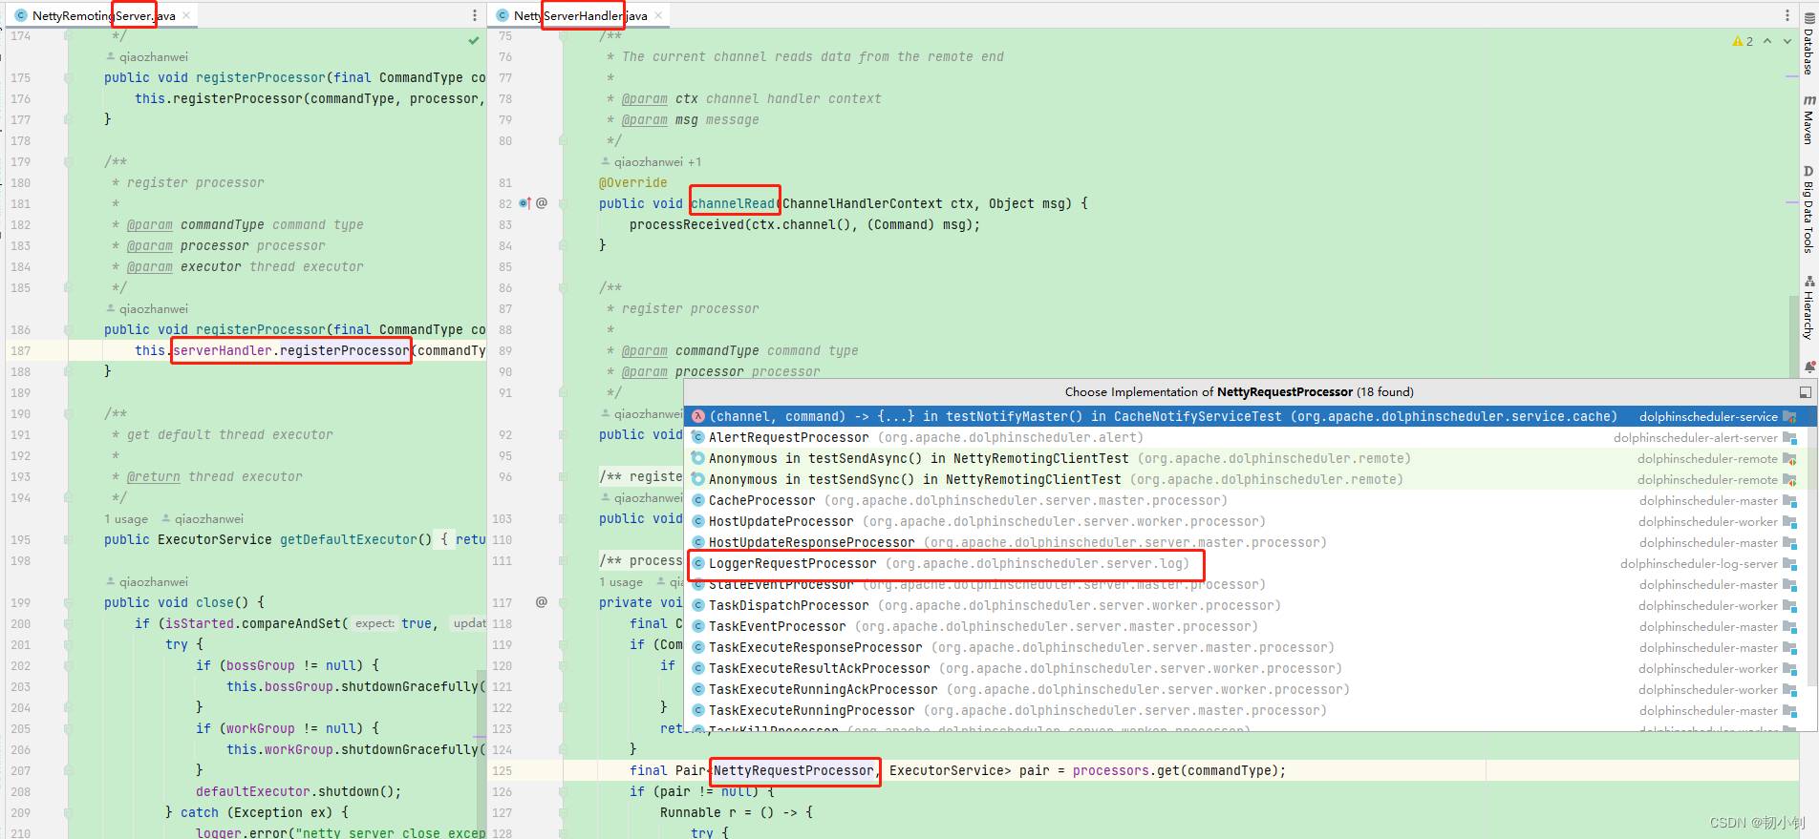Click the channelRead method name
Image resolution: width=1819 pixels, height=839 pixels.
point(733,203)
